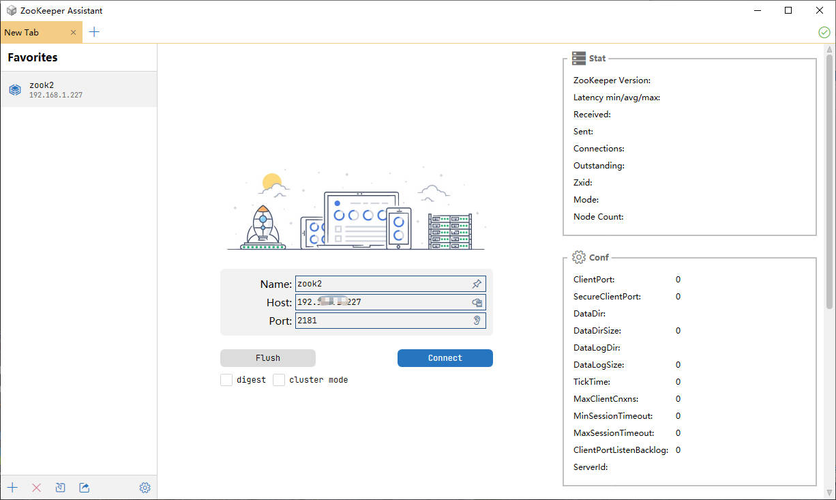Delete favorite using the red X icon
Screen dimensions: 836x500
37,488
